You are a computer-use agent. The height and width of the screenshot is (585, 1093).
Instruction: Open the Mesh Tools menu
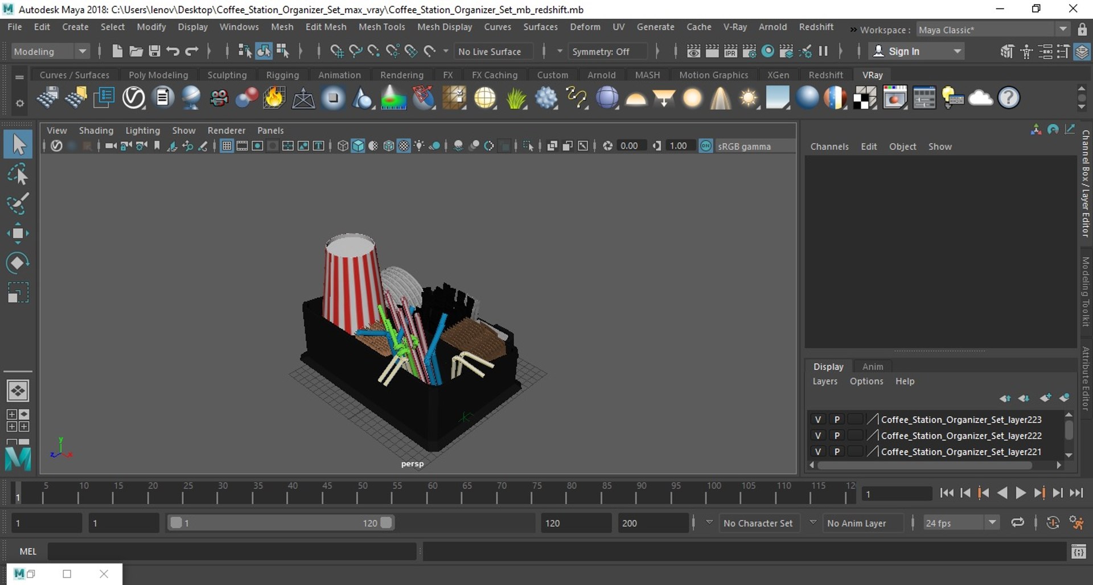tap(381, 27)
